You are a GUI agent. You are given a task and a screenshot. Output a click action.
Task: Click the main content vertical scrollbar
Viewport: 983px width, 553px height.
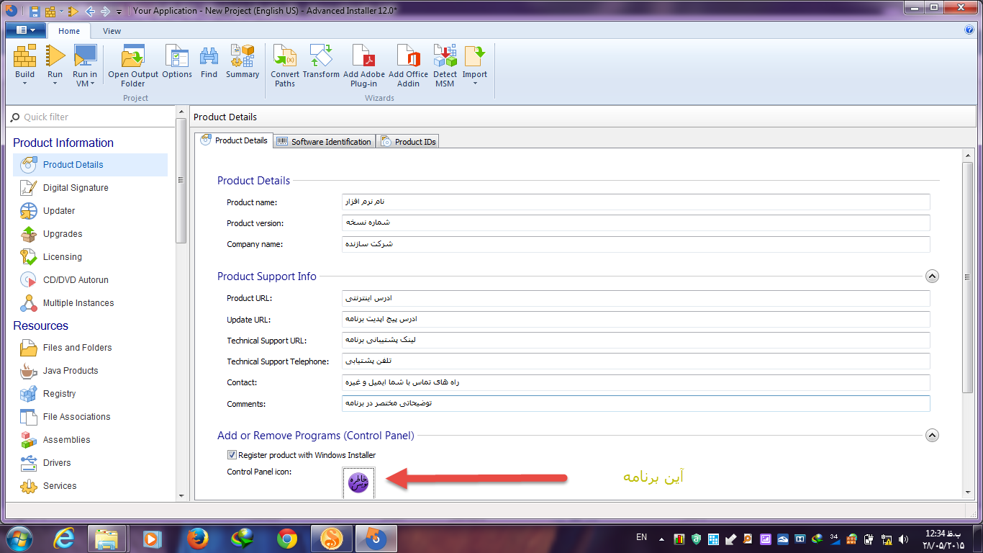[x=968, y=277]
